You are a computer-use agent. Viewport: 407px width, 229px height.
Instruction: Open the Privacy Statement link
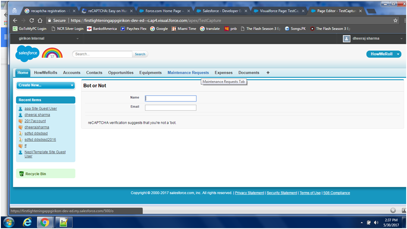pyautogui.click(x=249, y=193)
